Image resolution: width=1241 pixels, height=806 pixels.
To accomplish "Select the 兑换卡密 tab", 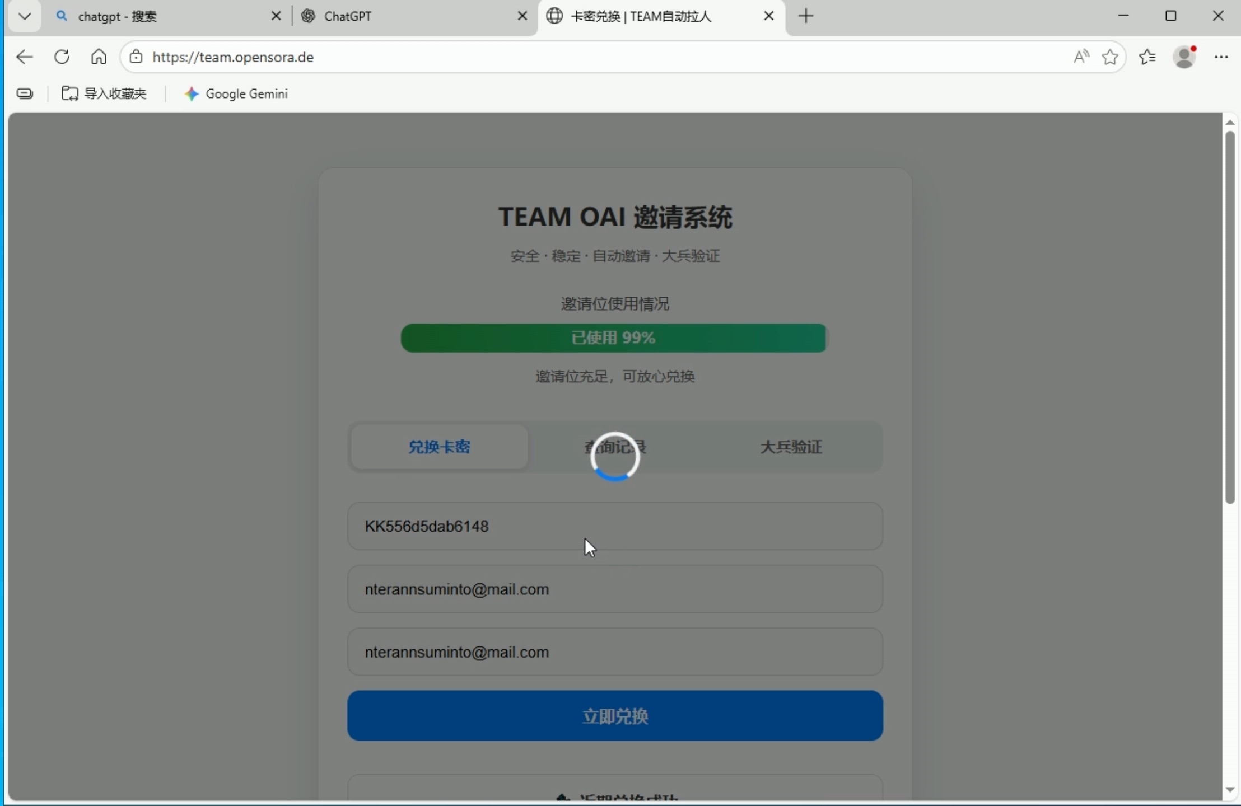I will click(x=439, y=447).
